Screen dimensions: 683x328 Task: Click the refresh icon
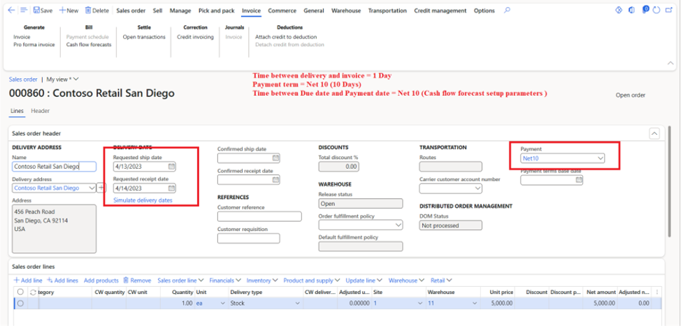tap(657, 10)
